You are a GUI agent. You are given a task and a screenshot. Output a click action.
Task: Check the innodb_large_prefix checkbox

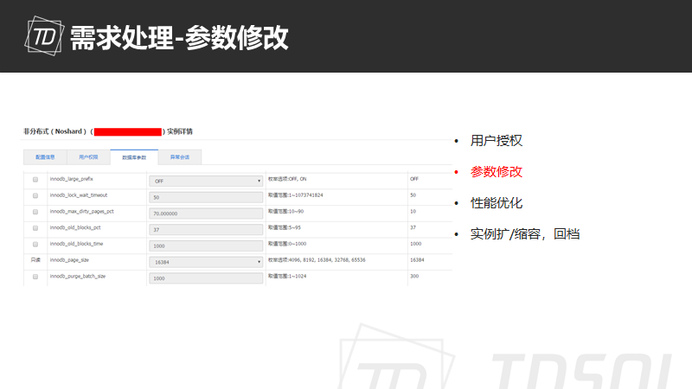tap(35, 180)
